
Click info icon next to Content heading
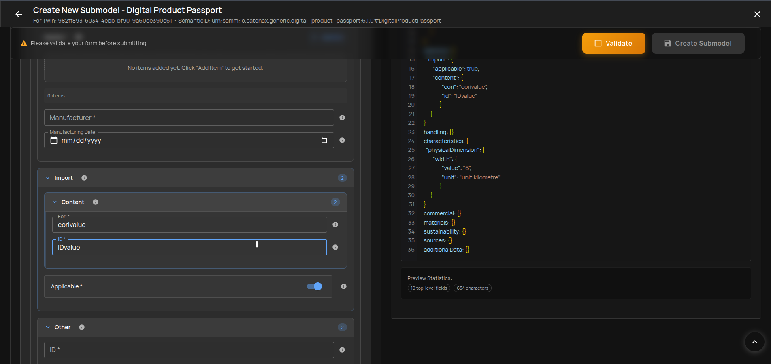[x=96, y=202]
